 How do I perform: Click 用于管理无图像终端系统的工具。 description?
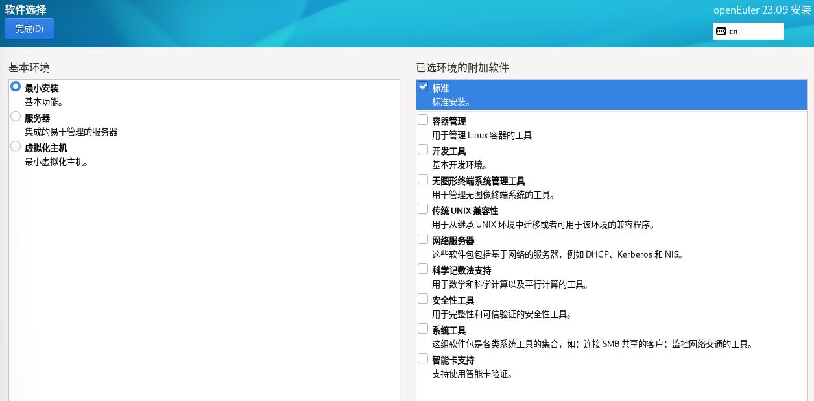pyautogui.click(x=494, y=195)
